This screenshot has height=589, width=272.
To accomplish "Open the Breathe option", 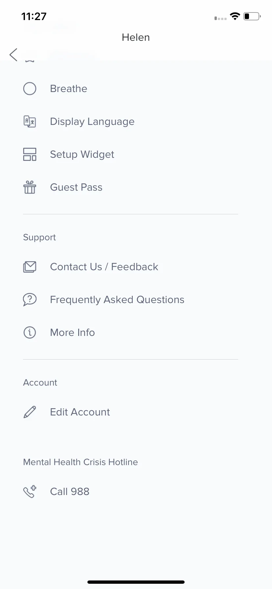I will tap(130, 88).
